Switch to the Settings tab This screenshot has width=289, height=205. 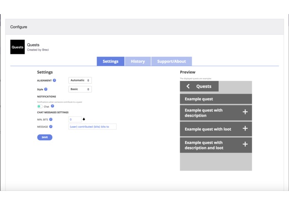(x=111, y=61)
